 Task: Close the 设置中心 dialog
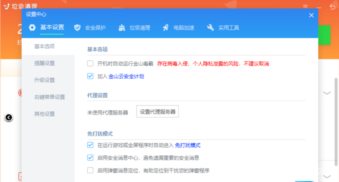coord(311,15)
